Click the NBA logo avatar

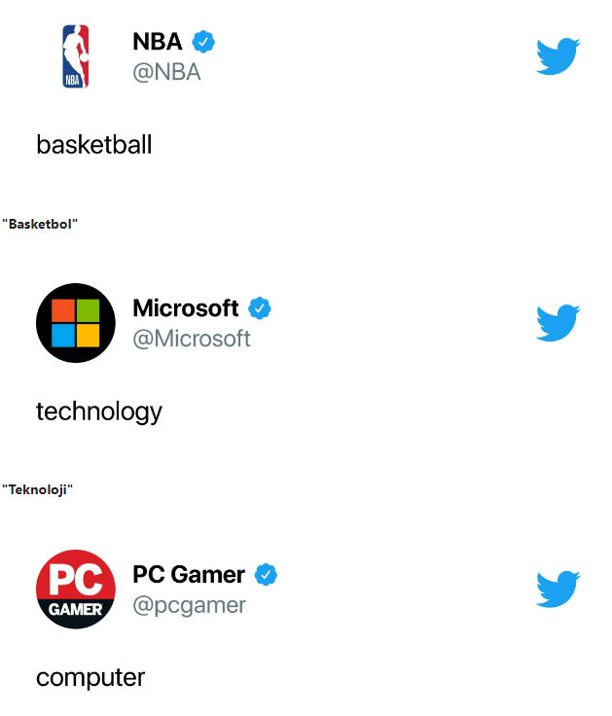point(75,57)
